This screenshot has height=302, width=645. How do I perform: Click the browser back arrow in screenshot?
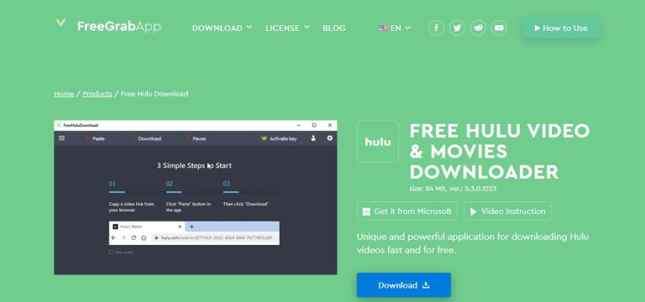[114, 238]
